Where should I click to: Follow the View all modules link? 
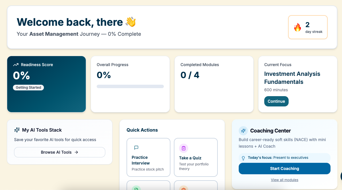(284, 180)
